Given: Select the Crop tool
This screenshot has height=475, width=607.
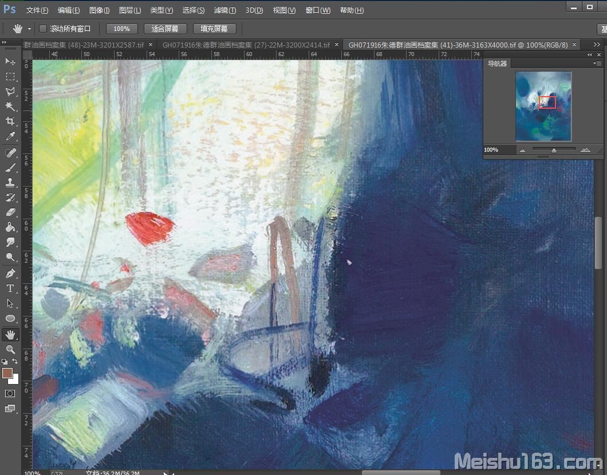Looking at the screenshot, I should coord(10,121).
